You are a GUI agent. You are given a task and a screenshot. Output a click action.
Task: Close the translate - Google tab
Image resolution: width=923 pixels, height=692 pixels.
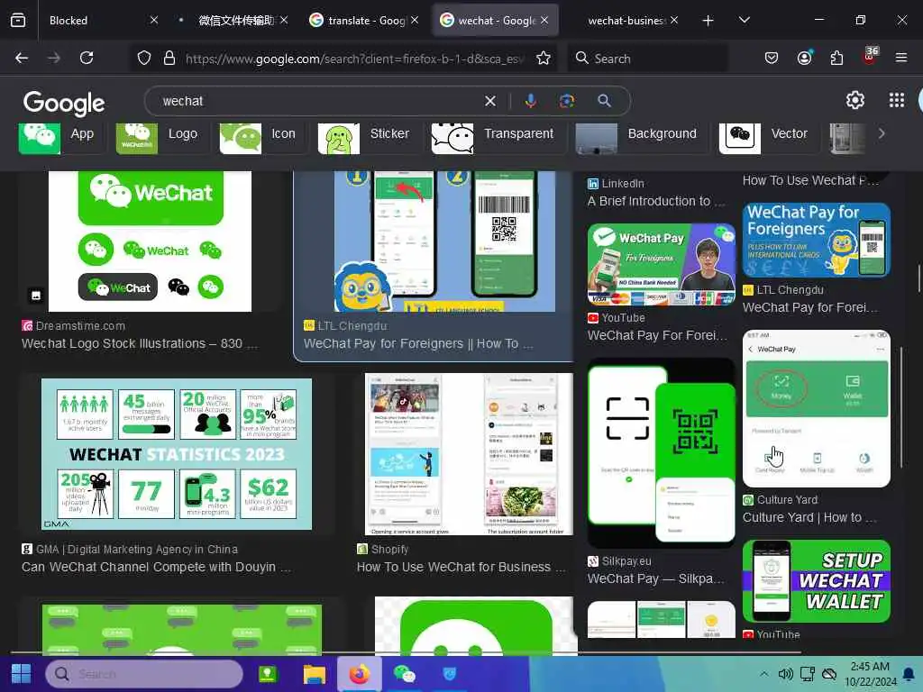tap(415, 20)
